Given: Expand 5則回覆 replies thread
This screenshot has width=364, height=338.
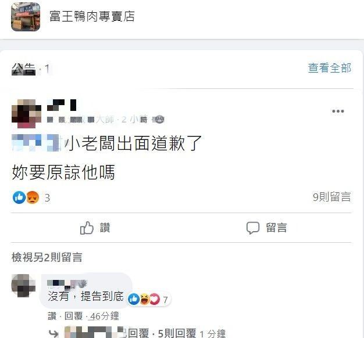Looking at the screenshot, I should (x=177, y=333).
